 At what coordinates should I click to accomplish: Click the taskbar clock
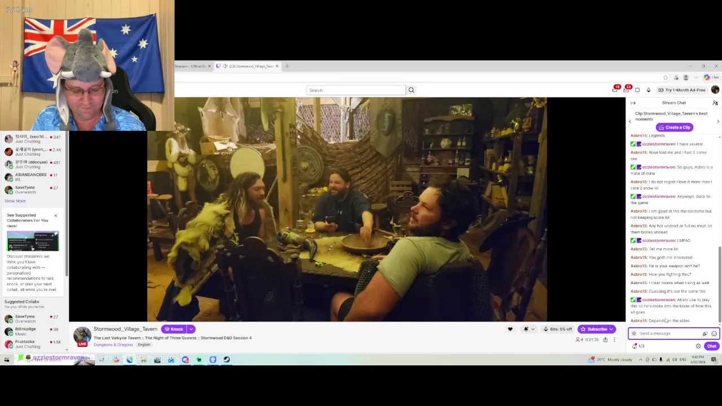click(698, 359)
